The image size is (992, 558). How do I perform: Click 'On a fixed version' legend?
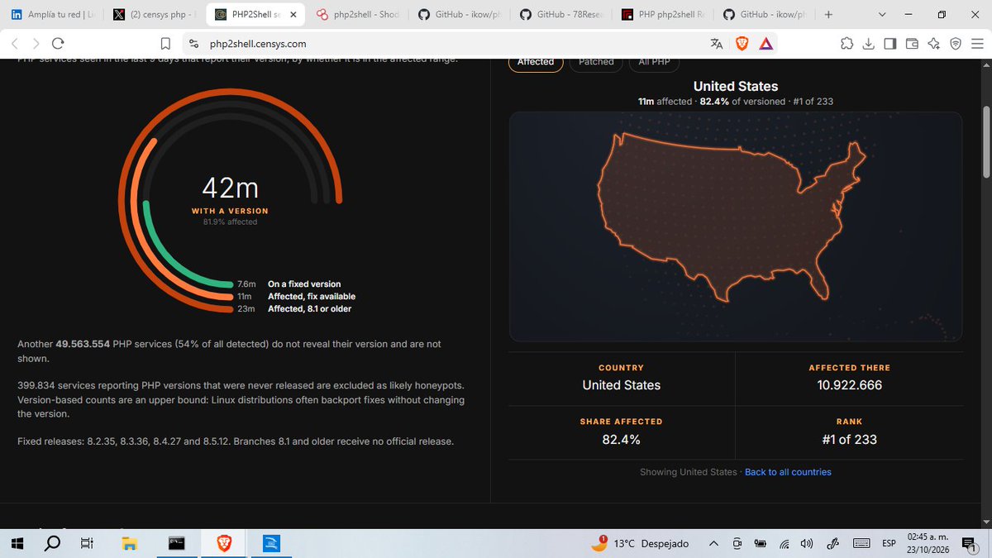[304, 284]
